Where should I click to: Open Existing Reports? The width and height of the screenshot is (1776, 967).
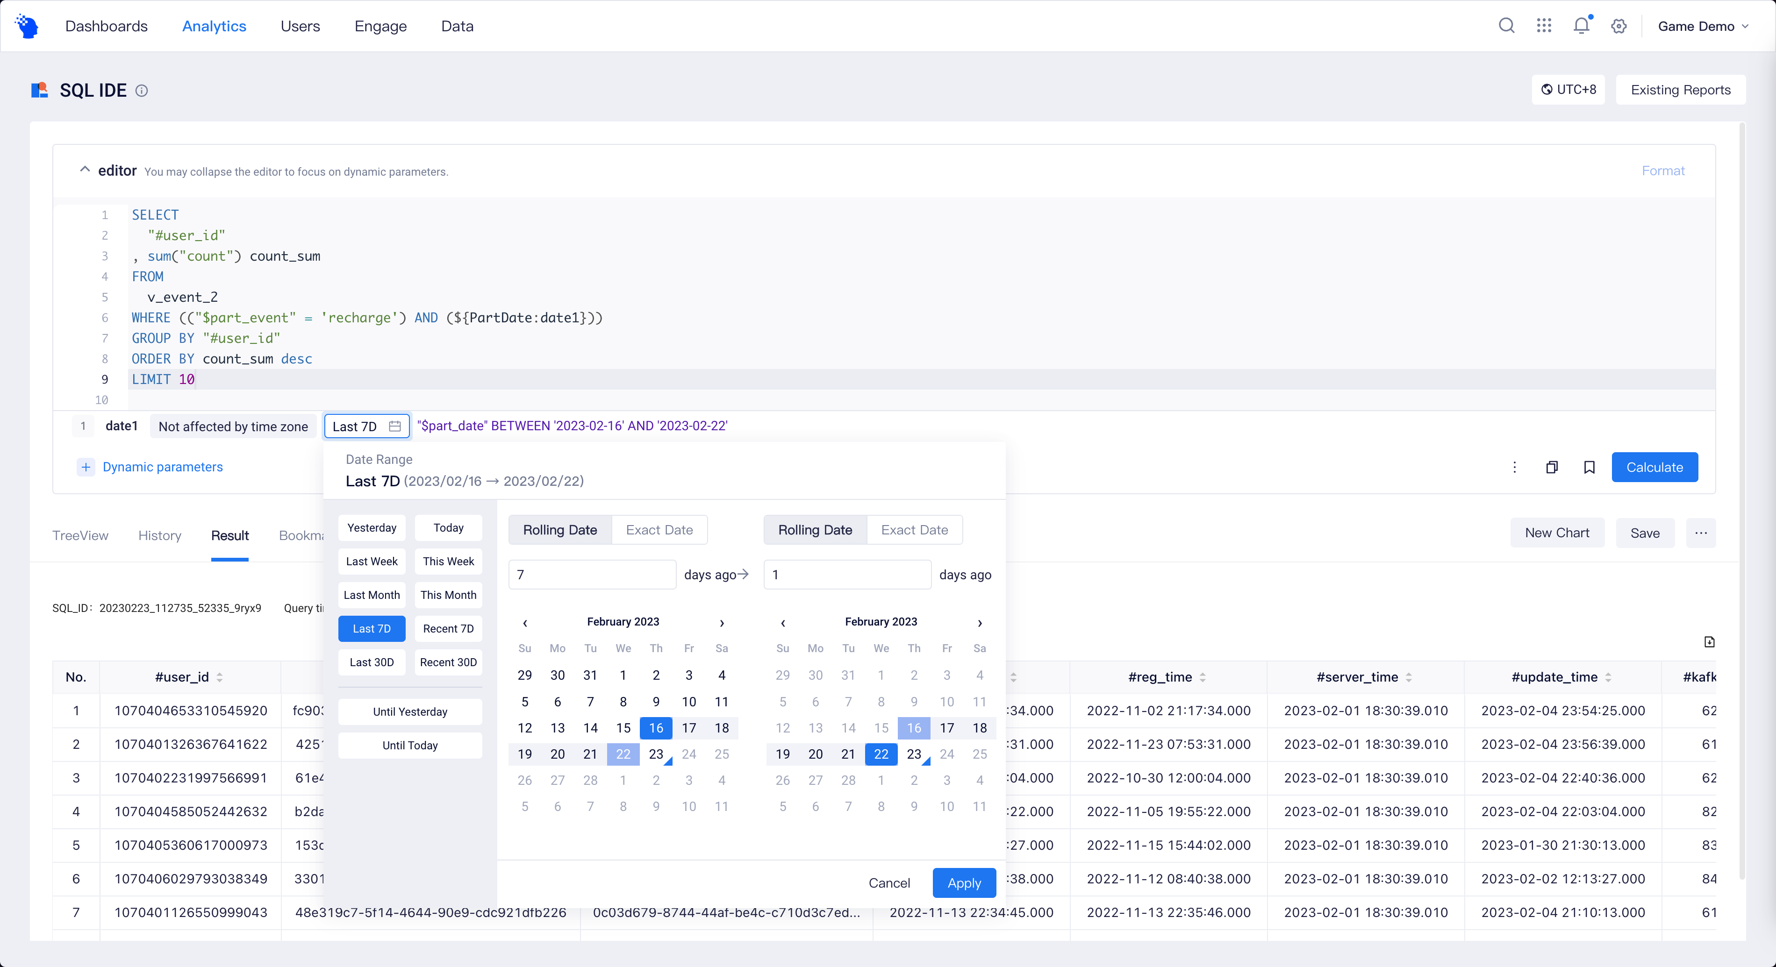1680,90
